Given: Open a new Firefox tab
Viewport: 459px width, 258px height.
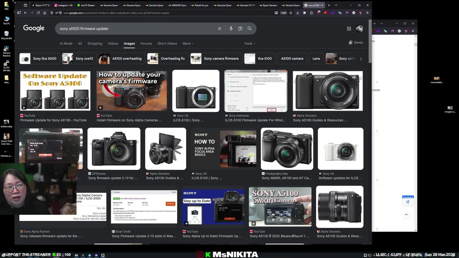Looking at the screenshot, I should click(x=329, y=5).
